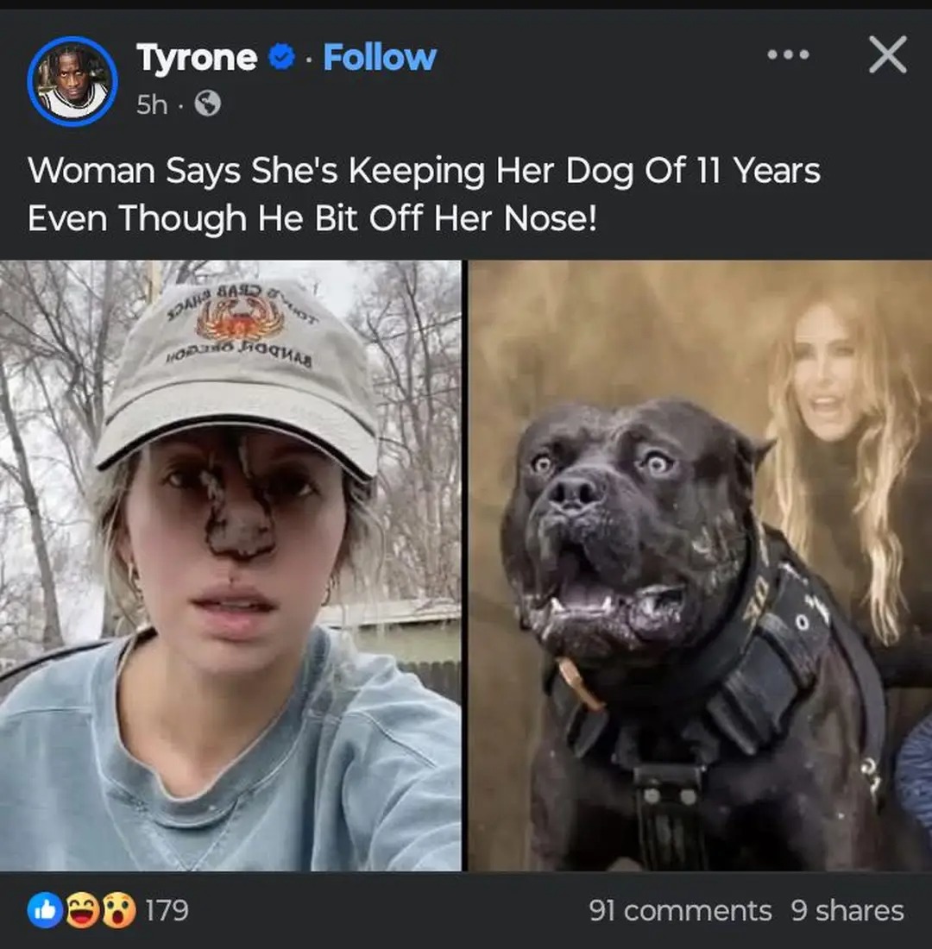View the 179 reactions list

tap(167, 910)
